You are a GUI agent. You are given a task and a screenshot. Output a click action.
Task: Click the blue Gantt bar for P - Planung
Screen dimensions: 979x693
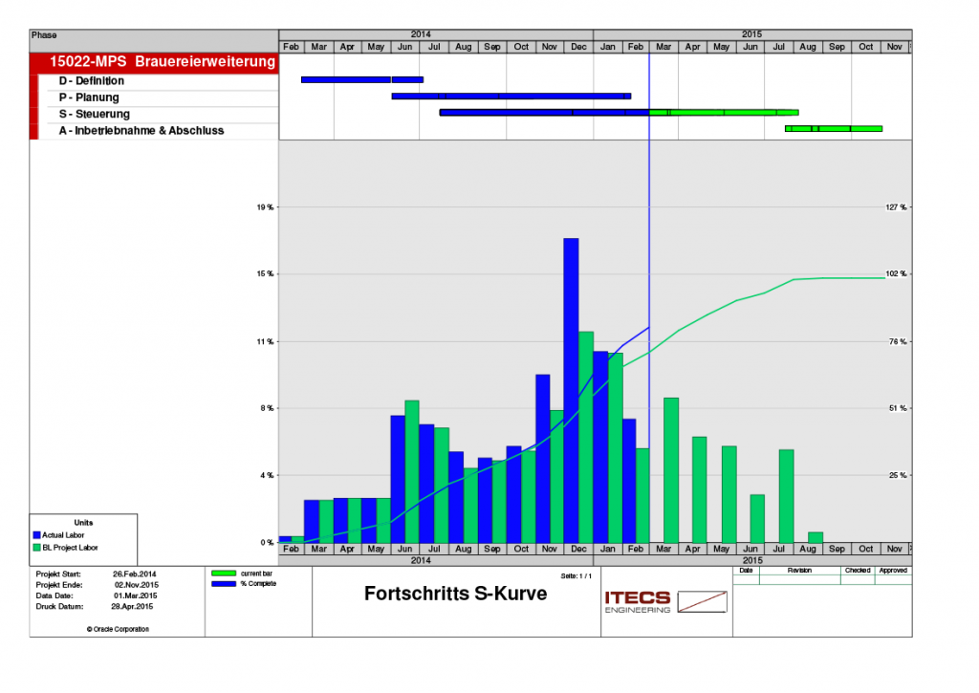[511, 96]
